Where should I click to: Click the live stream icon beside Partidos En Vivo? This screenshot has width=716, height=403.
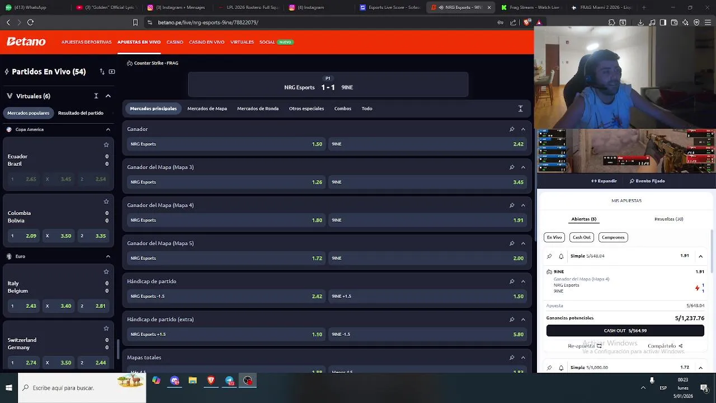pyautogui.click(x=112, y=72)
